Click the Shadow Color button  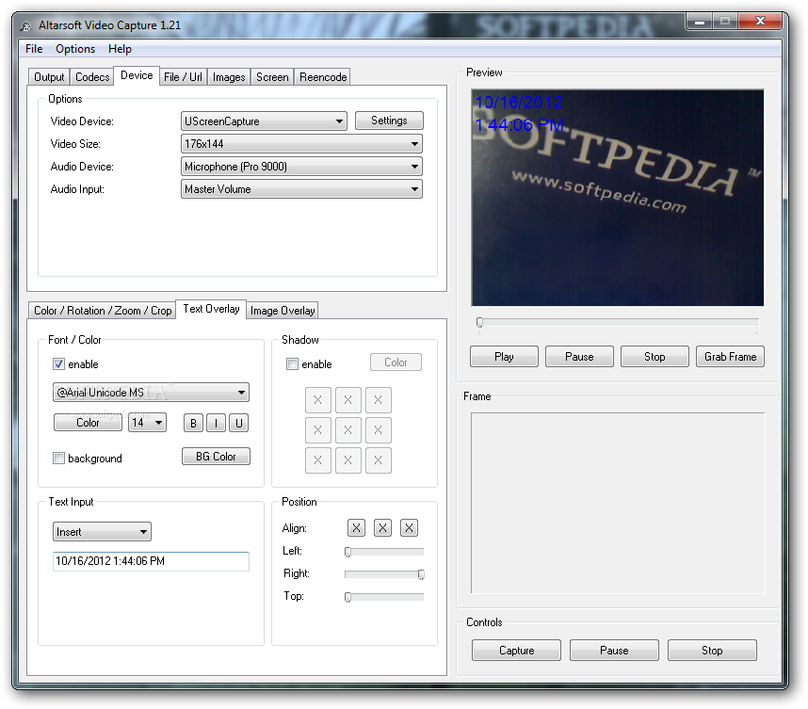coord(396,363)
